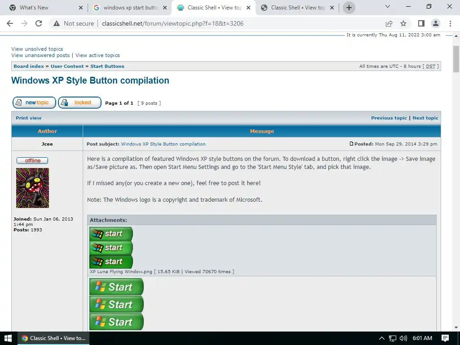Viewport: 460px width, 345px height.
Task: Click the Message column header
Action: [262, 131]
